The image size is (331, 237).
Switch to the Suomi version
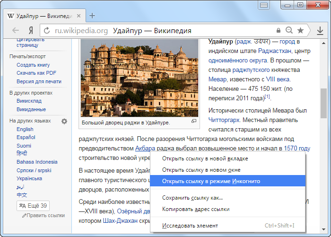pyautogui.click(x=24, y=146)
